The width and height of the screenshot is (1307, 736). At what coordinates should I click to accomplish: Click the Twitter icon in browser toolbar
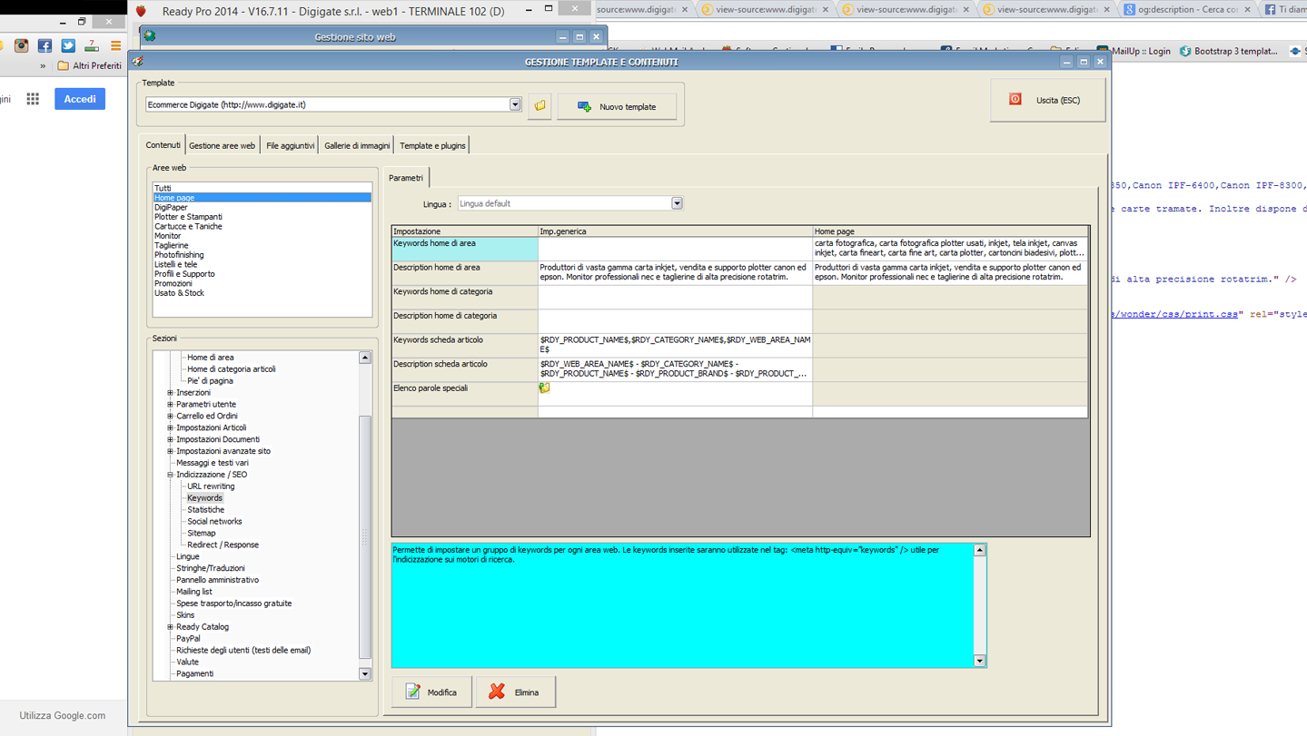point(68,45)
